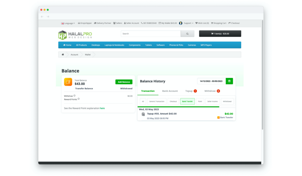Click the browser back arrow
Screen dimensions: 302x176
tap(42, 17)
